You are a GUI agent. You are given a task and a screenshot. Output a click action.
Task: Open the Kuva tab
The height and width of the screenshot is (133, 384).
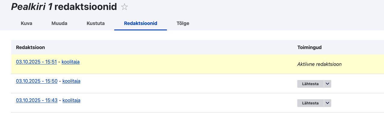(x=26, y=23)
